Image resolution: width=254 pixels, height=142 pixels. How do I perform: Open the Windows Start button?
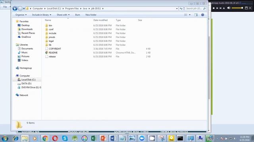click(x=5, y=138)
